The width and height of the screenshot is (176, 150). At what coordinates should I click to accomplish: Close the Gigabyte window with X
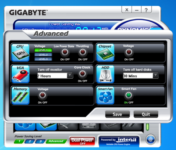[127, 10]
